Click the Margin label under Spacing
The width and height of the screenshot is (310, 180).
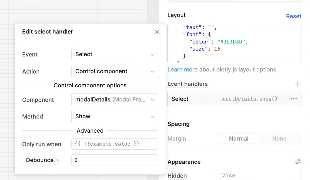point(177,139)
